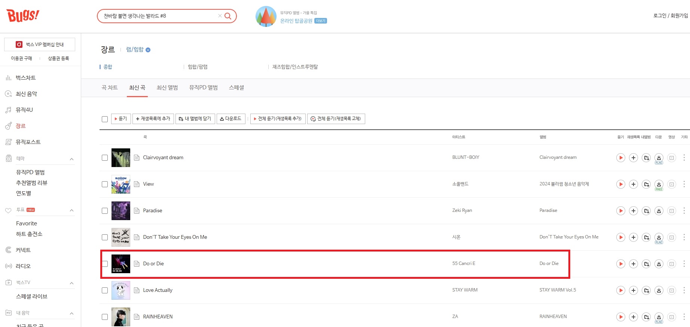This screenshot has height=327, width=690.
Task: Check Don'T Take Your Eyes On Me checkbox
Action: [105, 237]
